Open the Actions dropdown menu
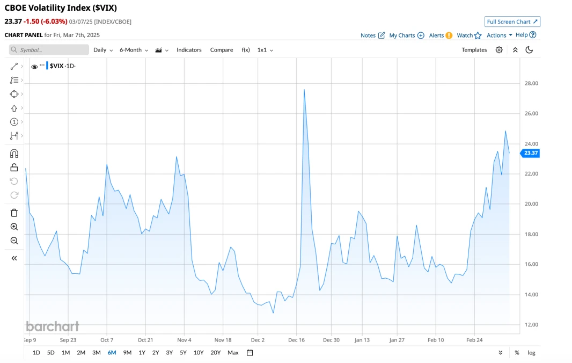 point(499,35)
